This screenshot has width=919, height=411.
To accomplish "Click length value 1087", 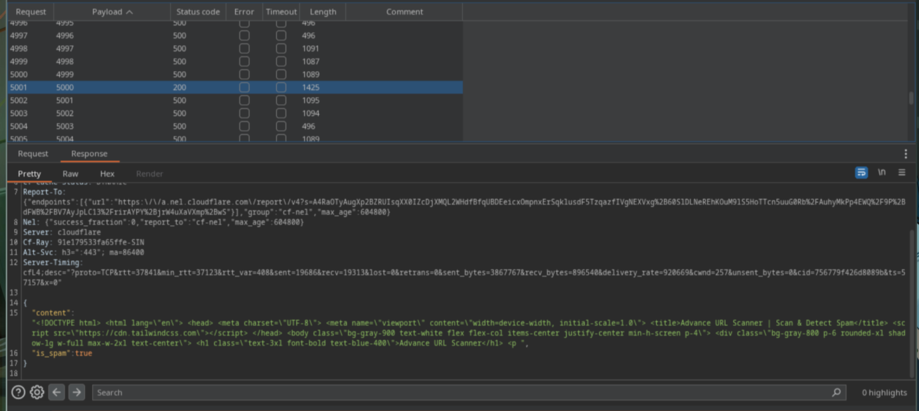I will (311, 61).
